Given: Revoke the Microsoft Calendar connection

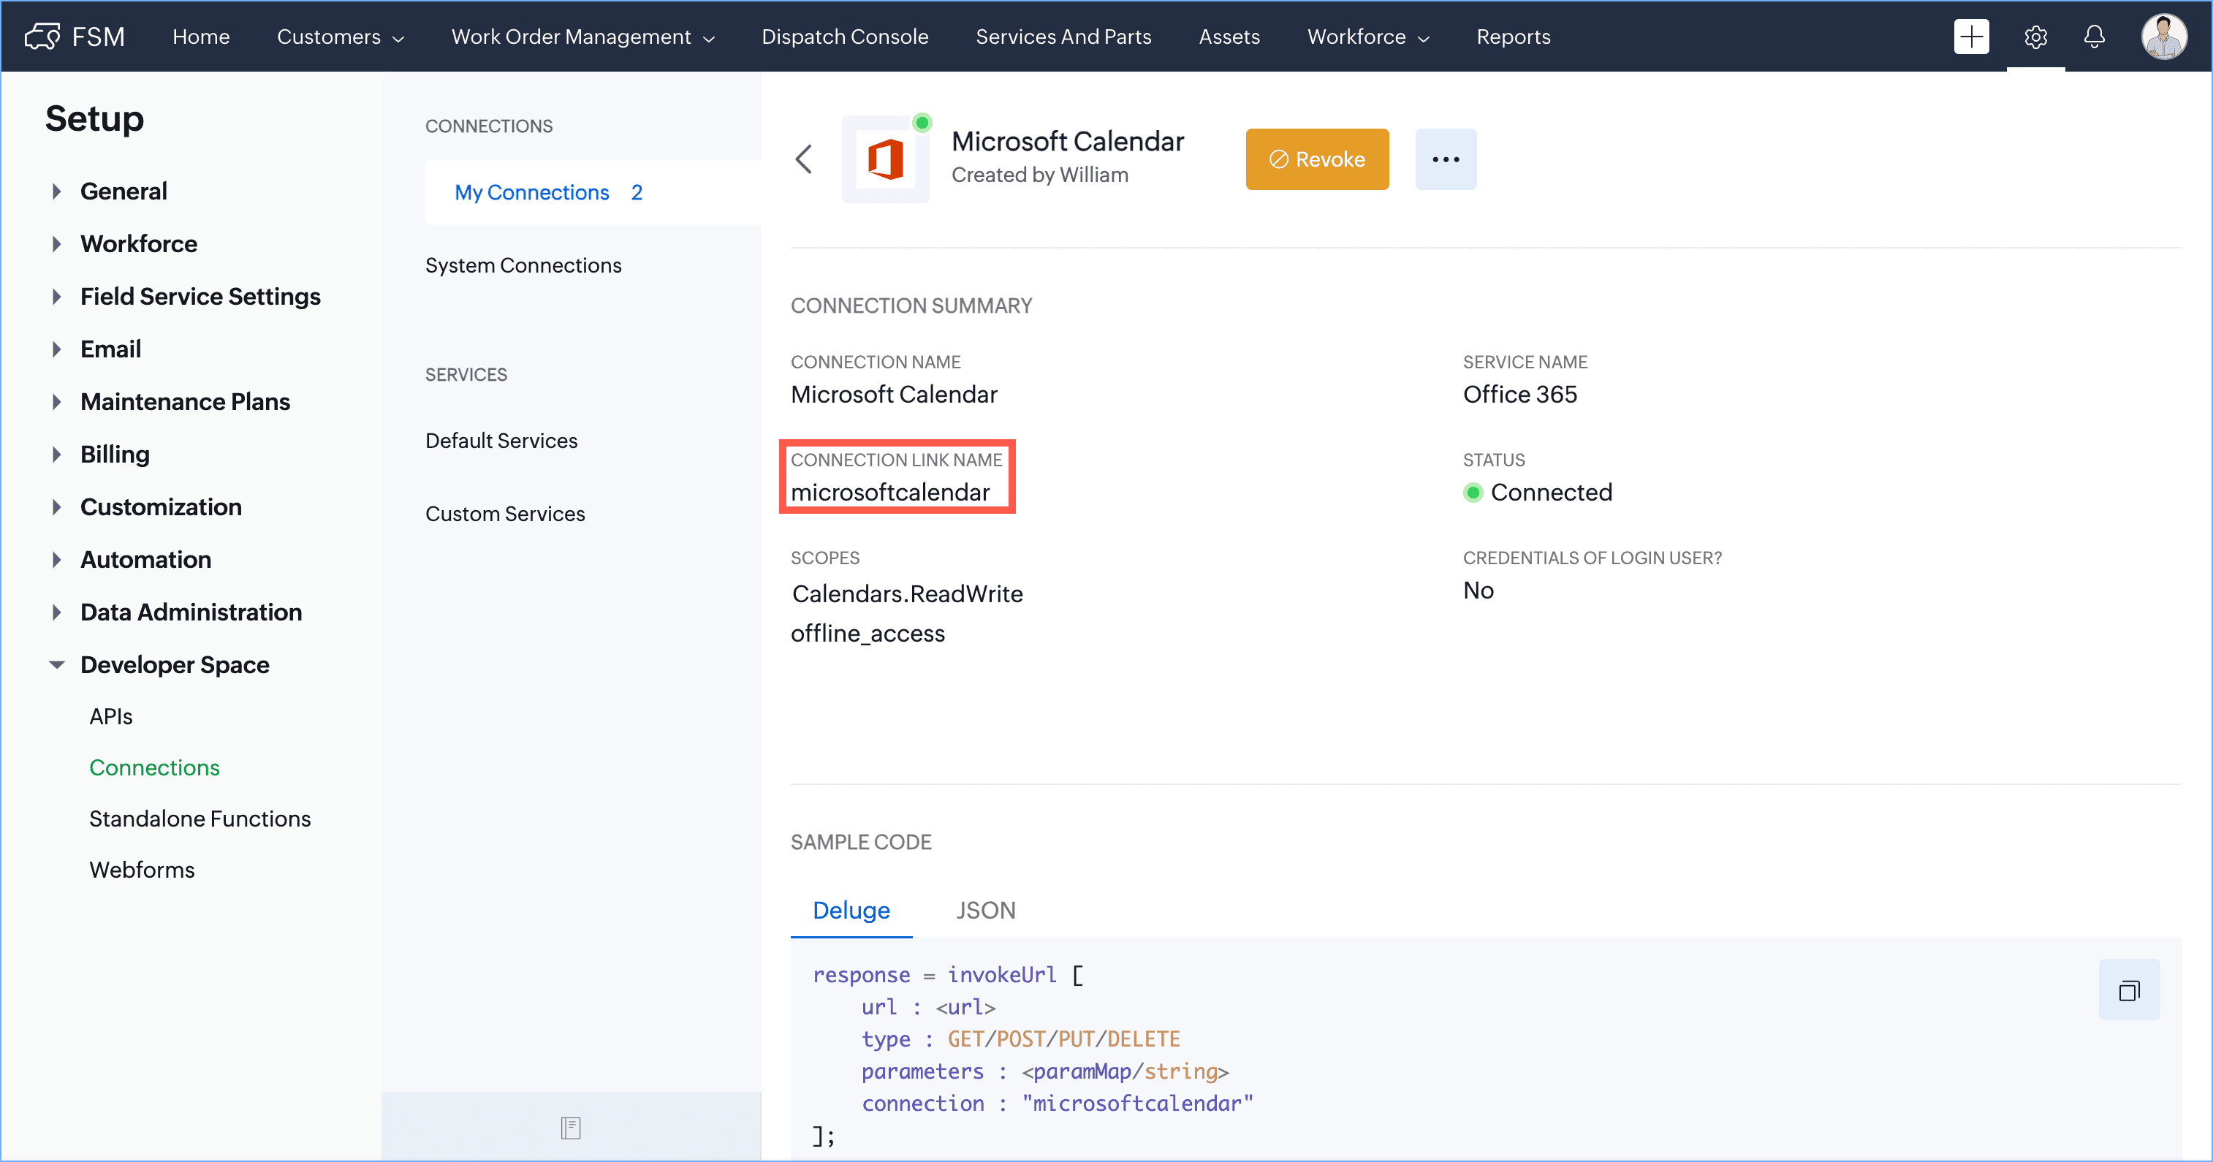Looking at the screenshot, I should [1316, 159].
